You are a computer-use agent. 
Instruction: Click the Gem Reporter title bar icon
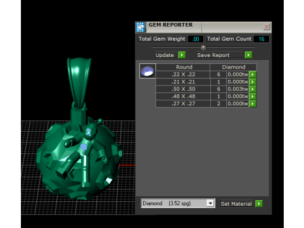pyautogui.click(x=140, y=27)
